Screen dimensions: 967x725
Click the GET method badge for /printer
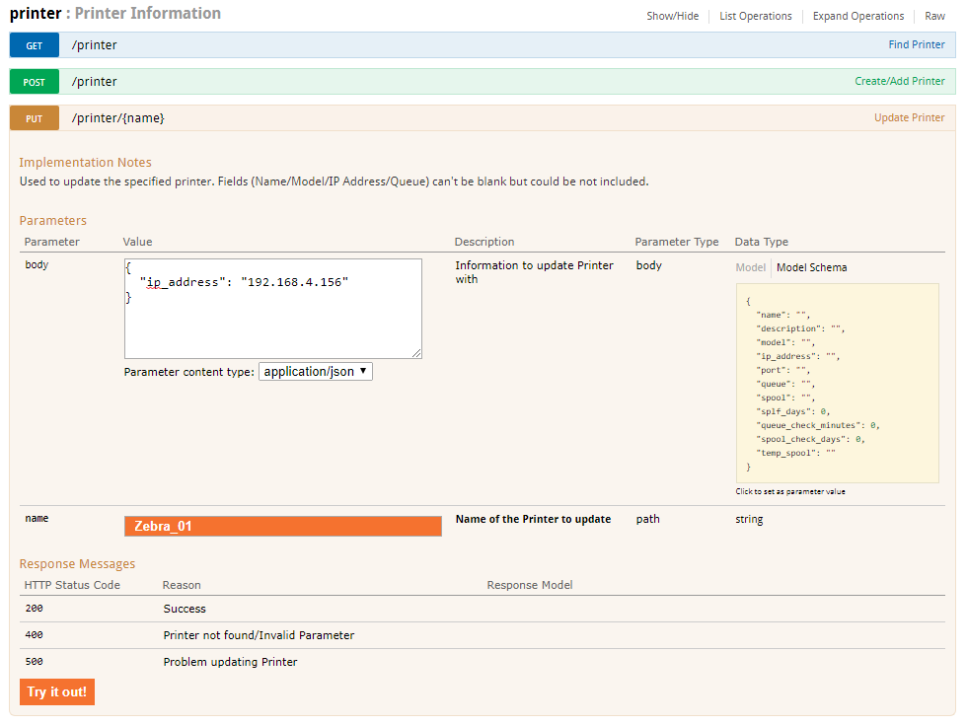pyautogui.click(x=35, y=45)
